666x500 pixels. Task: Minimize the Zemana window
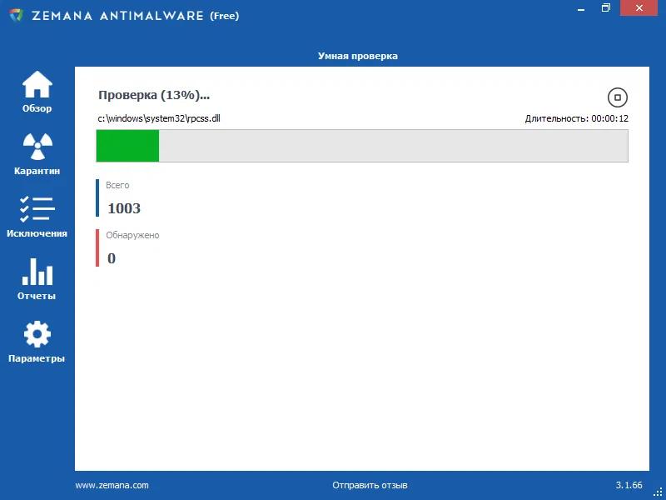581,8
